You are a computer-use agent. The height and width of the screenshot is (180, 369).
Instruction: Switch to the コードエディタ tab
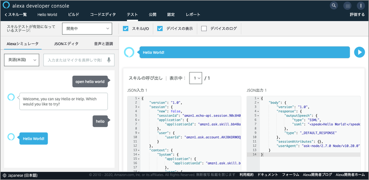click(103, 15)
